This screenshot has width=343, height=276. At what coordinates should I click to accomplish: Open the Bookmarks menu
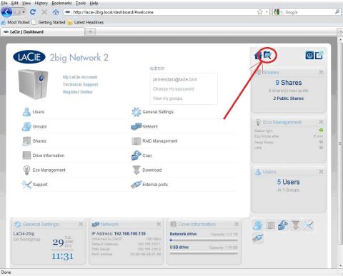click(x=61, y=3)
